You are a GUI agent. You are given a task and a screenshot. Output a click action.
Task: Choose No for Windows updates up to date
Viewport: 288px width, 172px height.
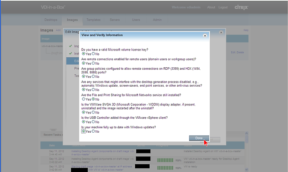click(x=93, y=131)
